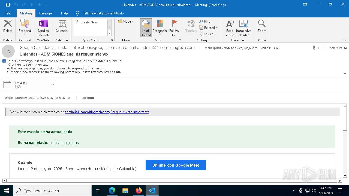
Task: Launch Microsoft Edge from taskbar
Action: coord(112,191)
